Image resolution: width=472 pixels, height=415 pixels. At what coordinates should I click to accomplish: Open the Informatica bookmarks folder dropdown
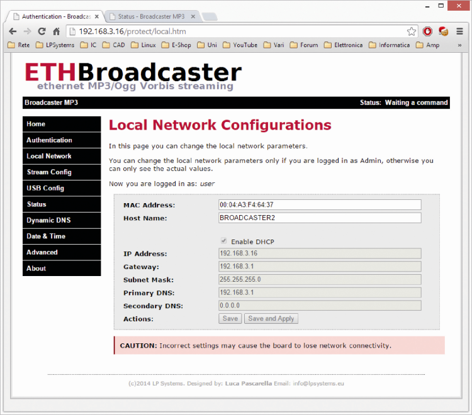pos(389,45)
